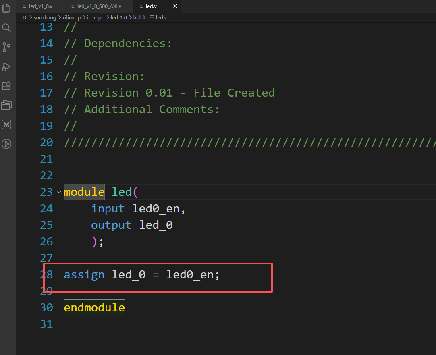Collapse the module led code fold
This screenshot has width=436, height=355.
coord(59,192)
